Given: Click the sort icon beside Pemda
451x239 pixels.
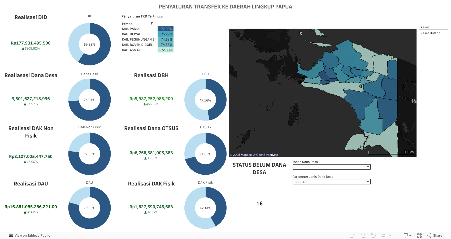Looking at the screenshot, I should coord(152,24).
